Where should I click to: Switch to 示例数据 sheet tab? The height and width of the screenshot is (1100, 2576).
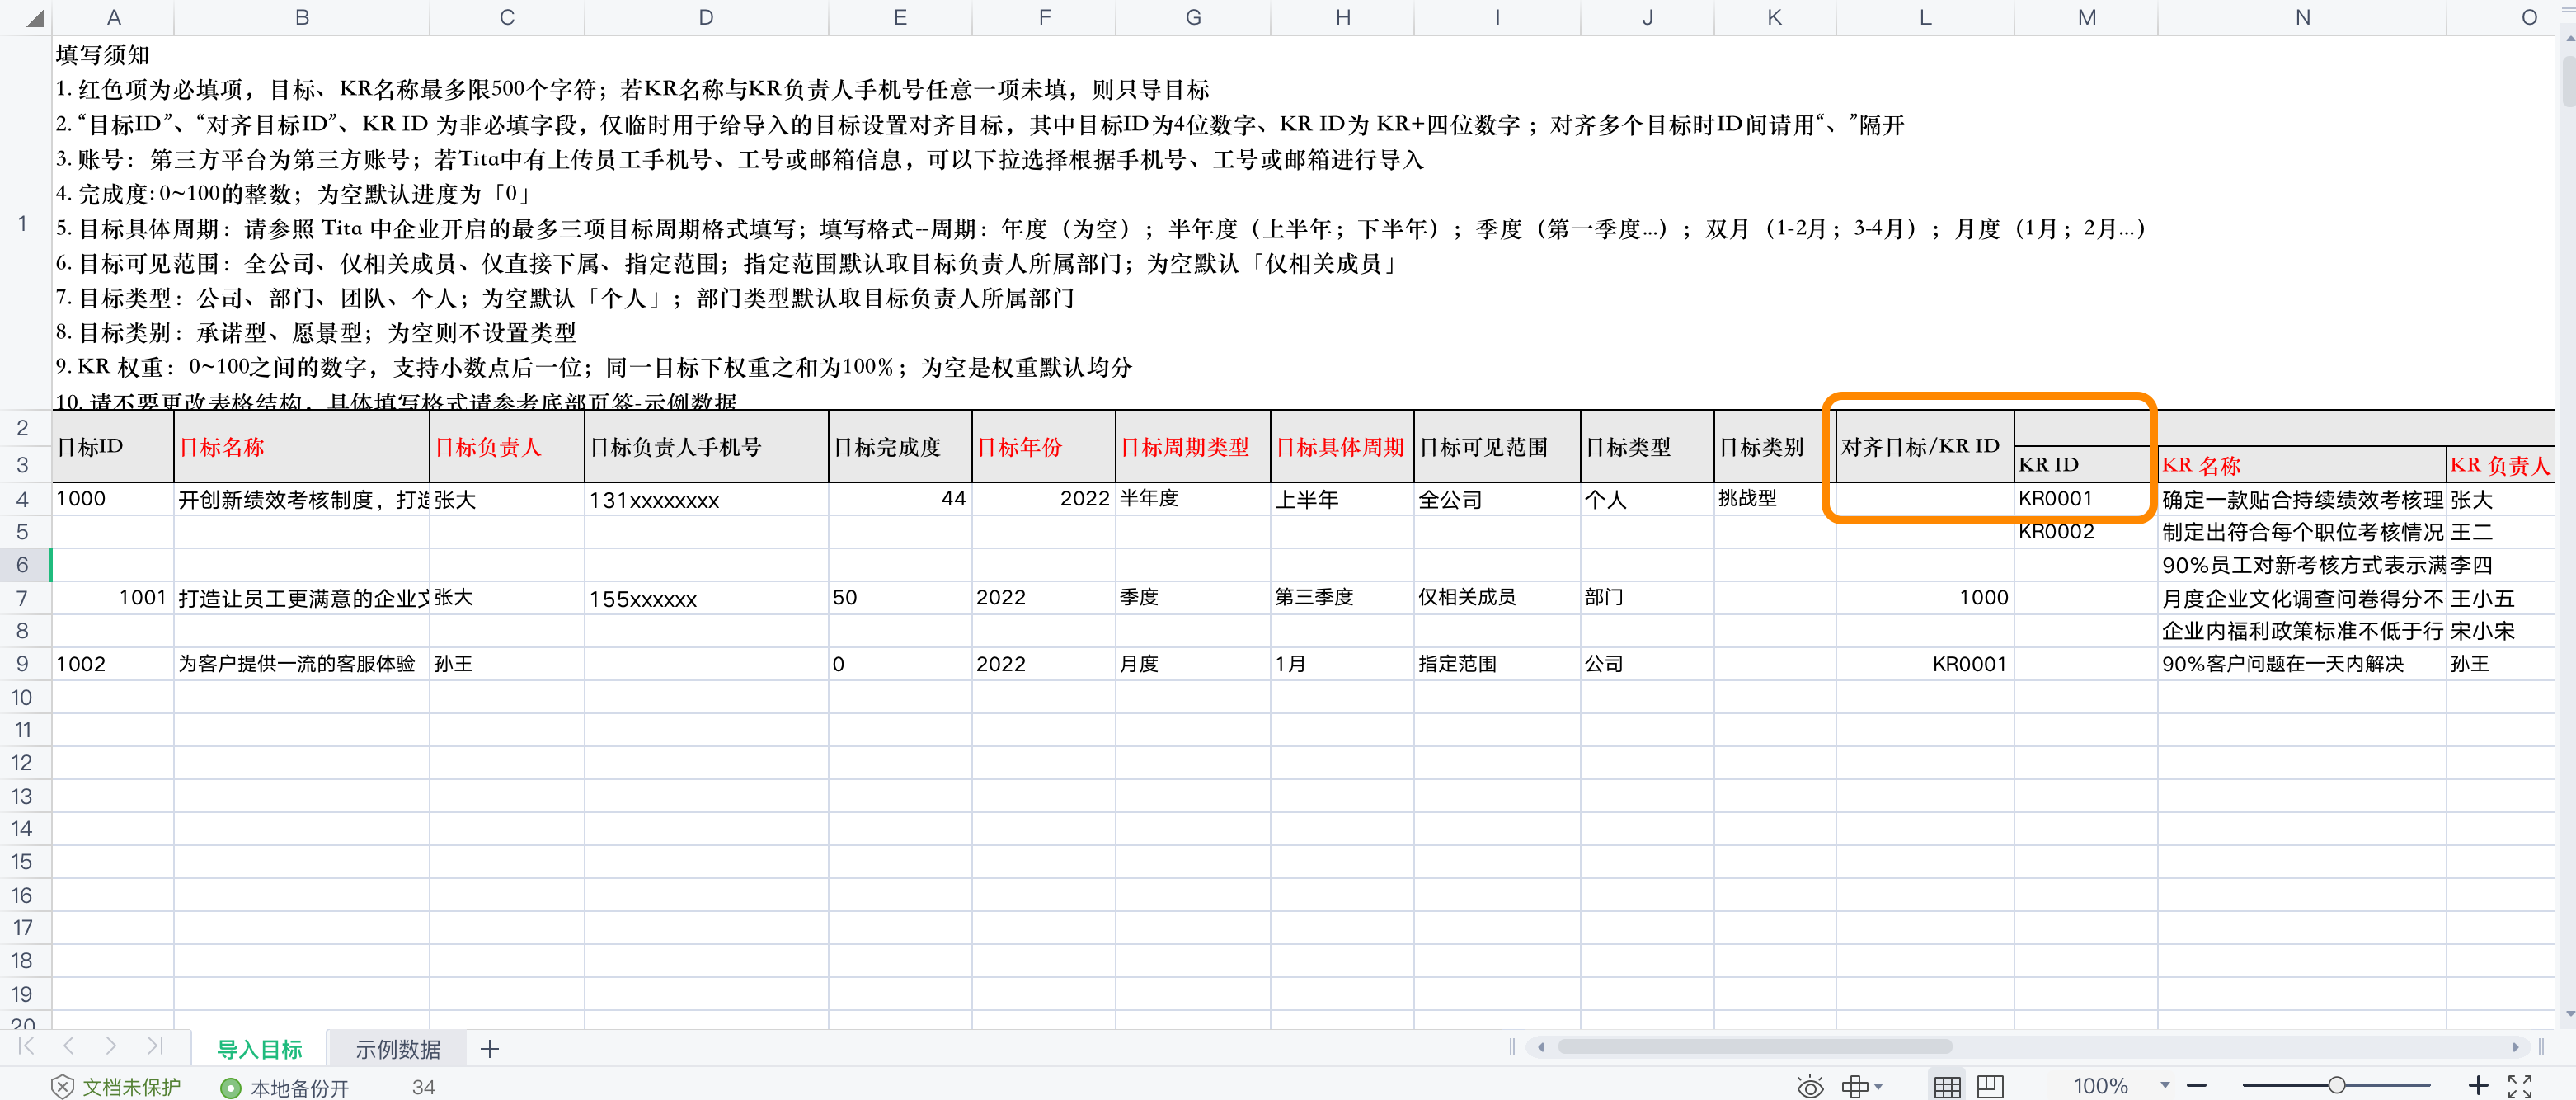398,1049
